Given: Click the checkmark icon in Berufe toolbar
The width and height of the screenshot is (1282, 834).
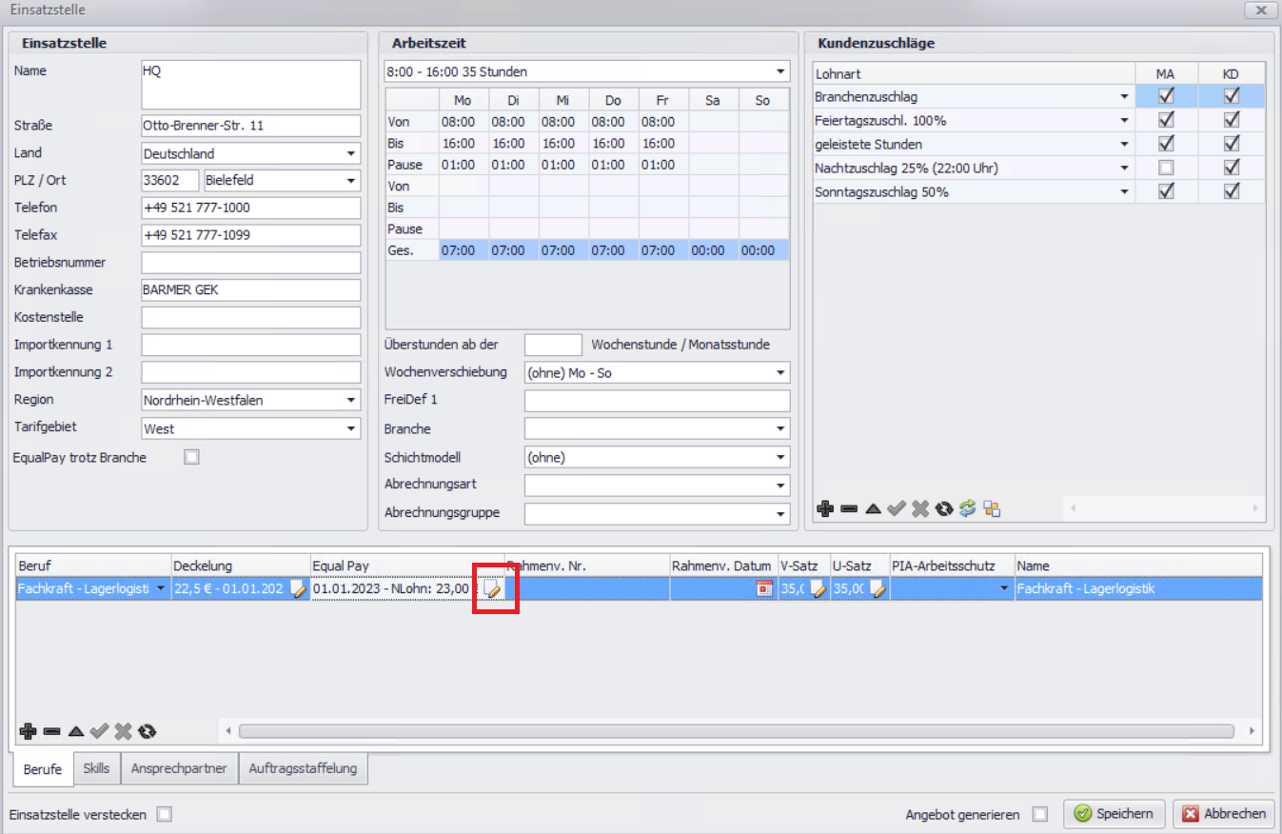Looking at the screenshot, I should point(99,731).
